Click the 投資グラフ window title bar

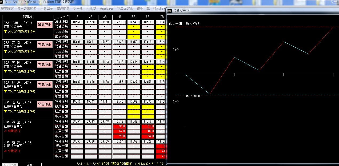click(x=252, y=11)
